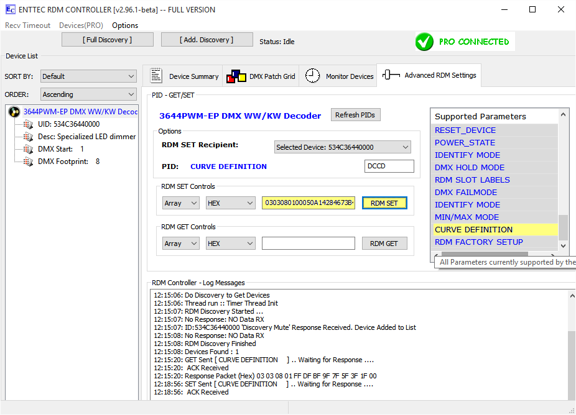Expand the RDM SET Recipient dropdown

(343, 147)
